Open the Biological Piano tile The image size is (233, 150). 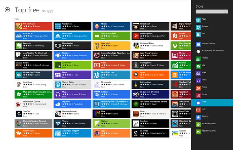tap(150, 46)
